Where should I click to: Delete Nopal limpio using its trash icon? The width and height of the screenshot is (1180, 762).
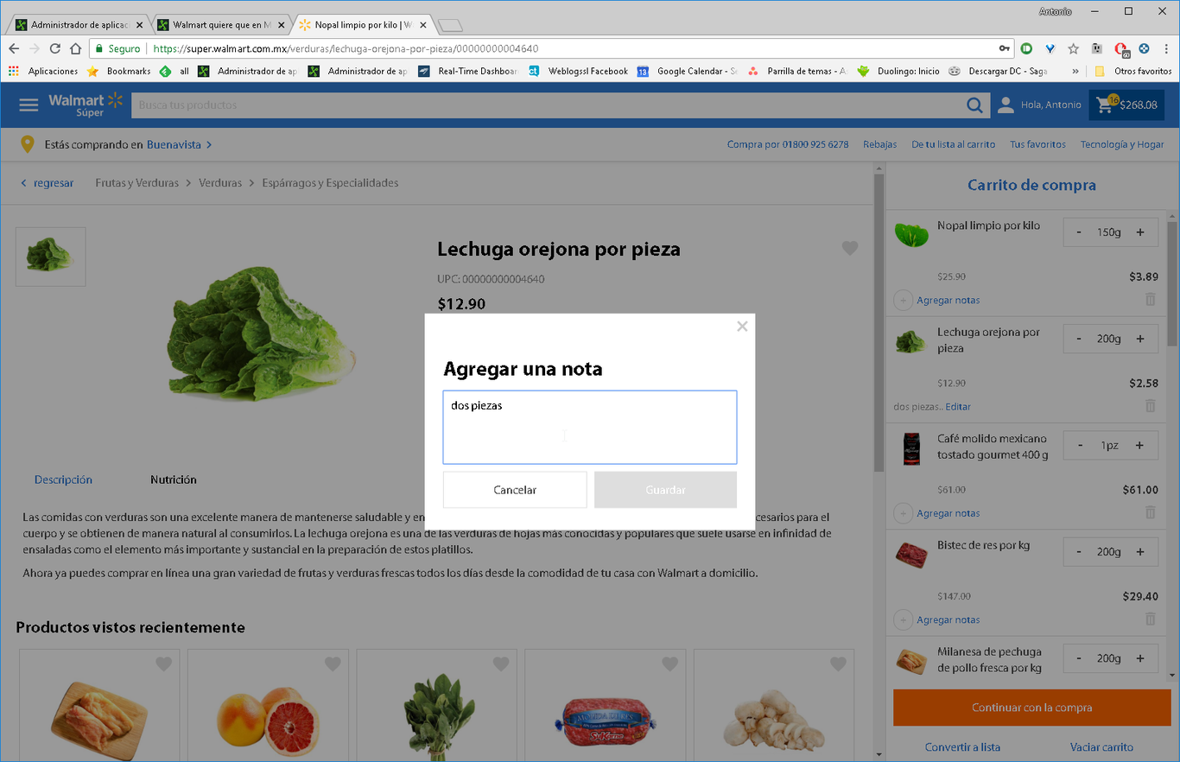click(1150, 299)
